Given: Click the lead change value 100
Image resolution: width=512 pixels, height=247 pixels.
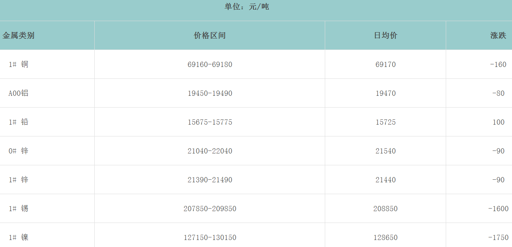Looking at the screenshot, I should (x=498, y=122).
